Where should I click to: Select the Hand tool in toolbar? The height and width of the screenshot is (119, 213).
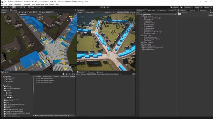coord(3,7)
